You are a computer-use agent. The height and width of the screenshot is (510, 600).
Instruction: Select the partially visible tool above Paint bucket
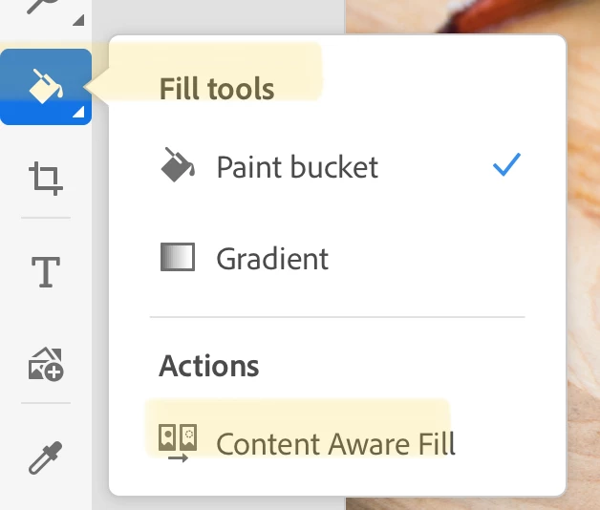[43, 7]
